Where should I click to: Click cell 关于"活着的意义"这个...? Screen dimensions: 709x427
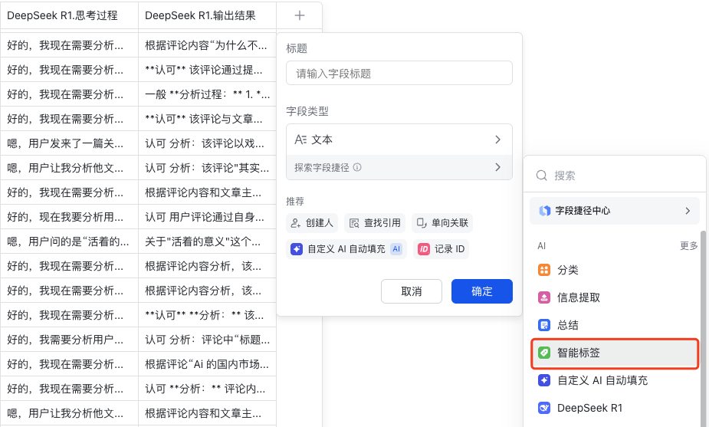(x=207, y=241)
